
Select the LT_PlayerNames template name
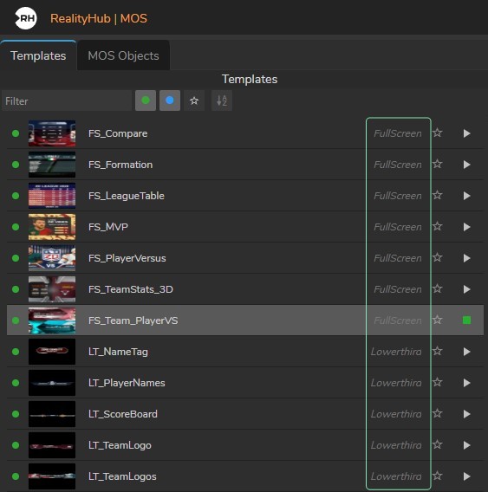(x=127, y=383)
